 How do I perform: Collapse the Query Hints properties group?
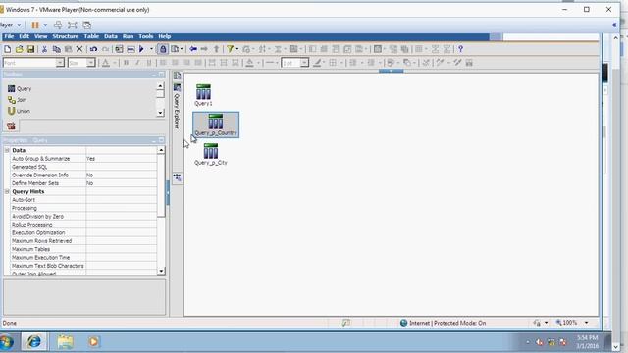[7, 192]
